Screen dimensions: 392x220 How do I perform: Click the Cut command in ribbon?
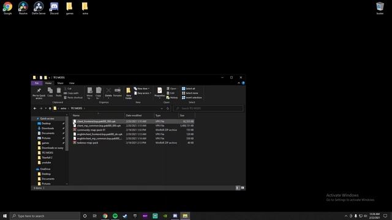(68, 89)
